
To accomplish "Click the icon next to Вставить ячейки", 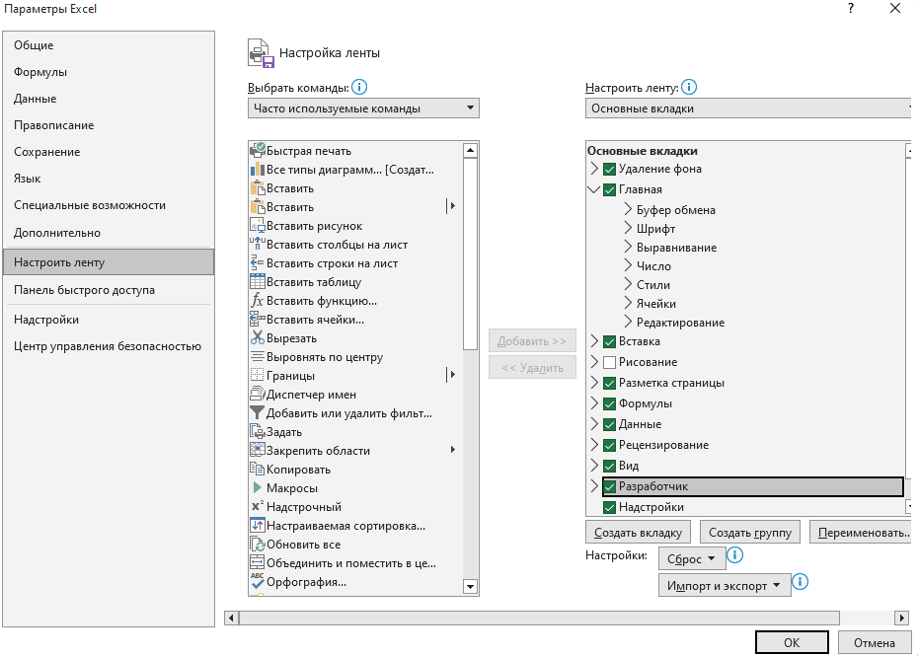I will (x=258, y=319).
